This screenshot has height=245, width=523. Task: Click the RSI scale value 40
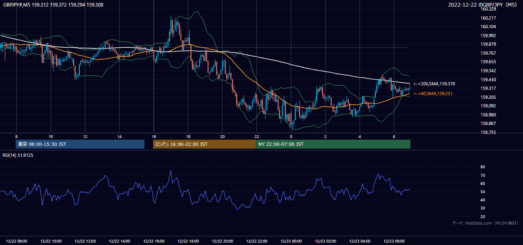click(x=483, y=200)
